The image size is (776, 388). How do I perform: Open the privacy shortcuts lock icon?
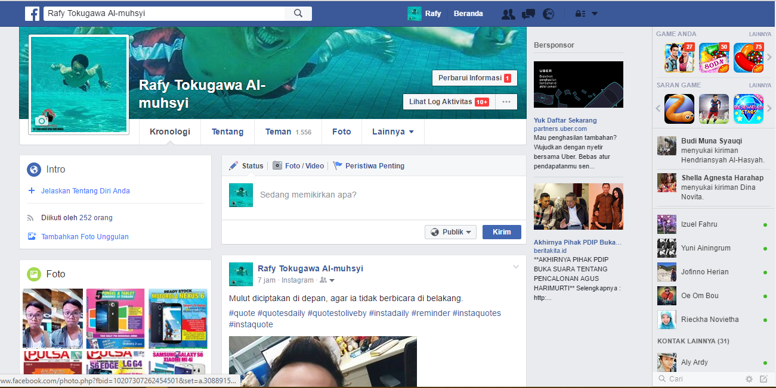coord(580,14)
